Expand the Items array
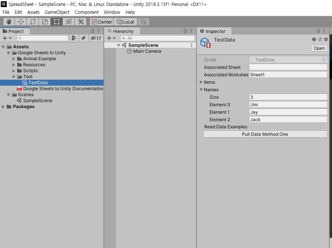 point(201,82)
